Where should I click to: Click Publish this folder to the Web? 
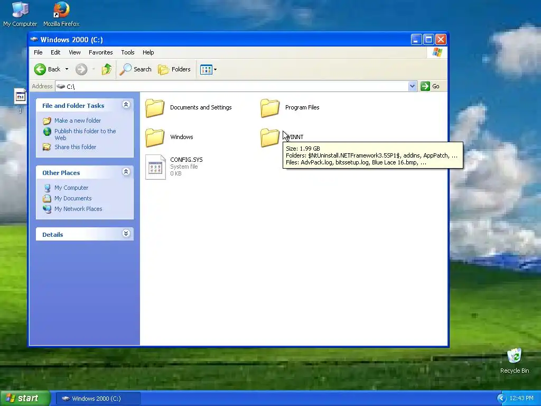pyautogui.click(x=85, y=134)
